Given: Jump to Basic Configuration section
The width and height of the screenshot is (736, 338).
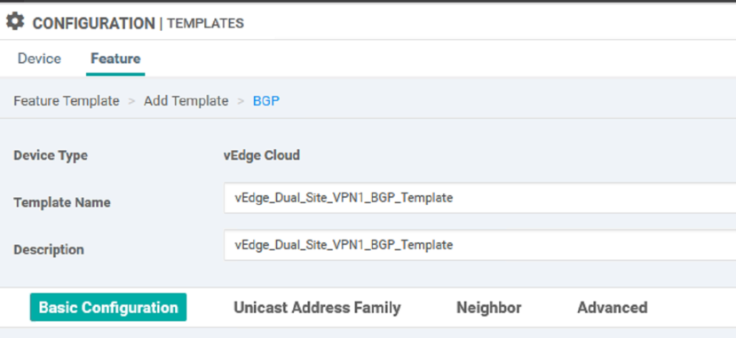Looking at the screenshot, I should (108, 308).
